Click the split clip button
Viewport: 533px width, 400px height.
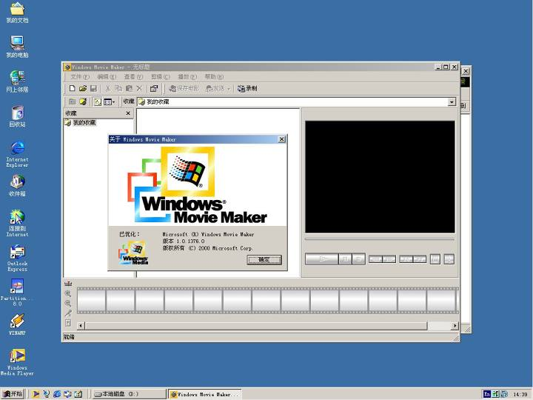[x=449, y=259]
